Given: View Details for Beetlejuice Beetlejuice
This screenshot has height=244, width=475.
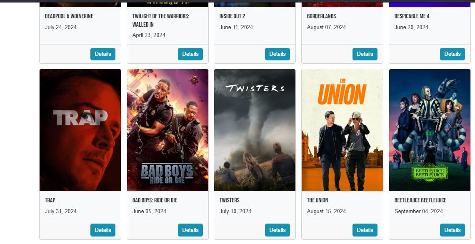Looking at the screenshot, I should (452, 230).
